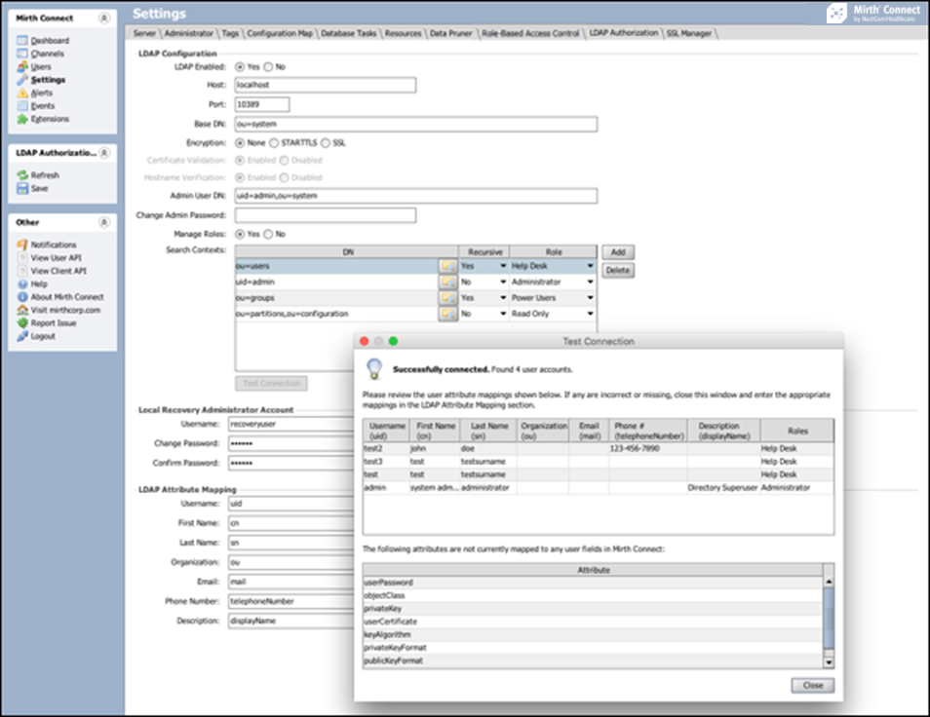Open the Data Pruner tab
Screen dimensions: 930x717
tap(449, 32)
